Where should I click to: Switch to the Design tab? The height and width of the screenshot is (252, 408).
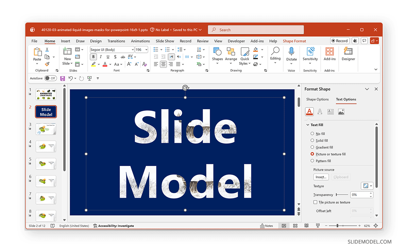[x=96, y=41]
